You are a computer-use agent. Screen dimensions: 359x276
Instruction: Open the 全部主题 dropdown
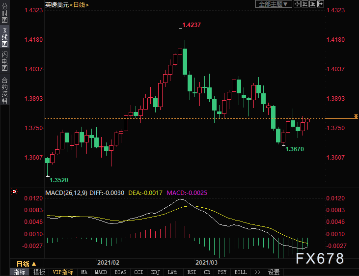coord(274,4)
